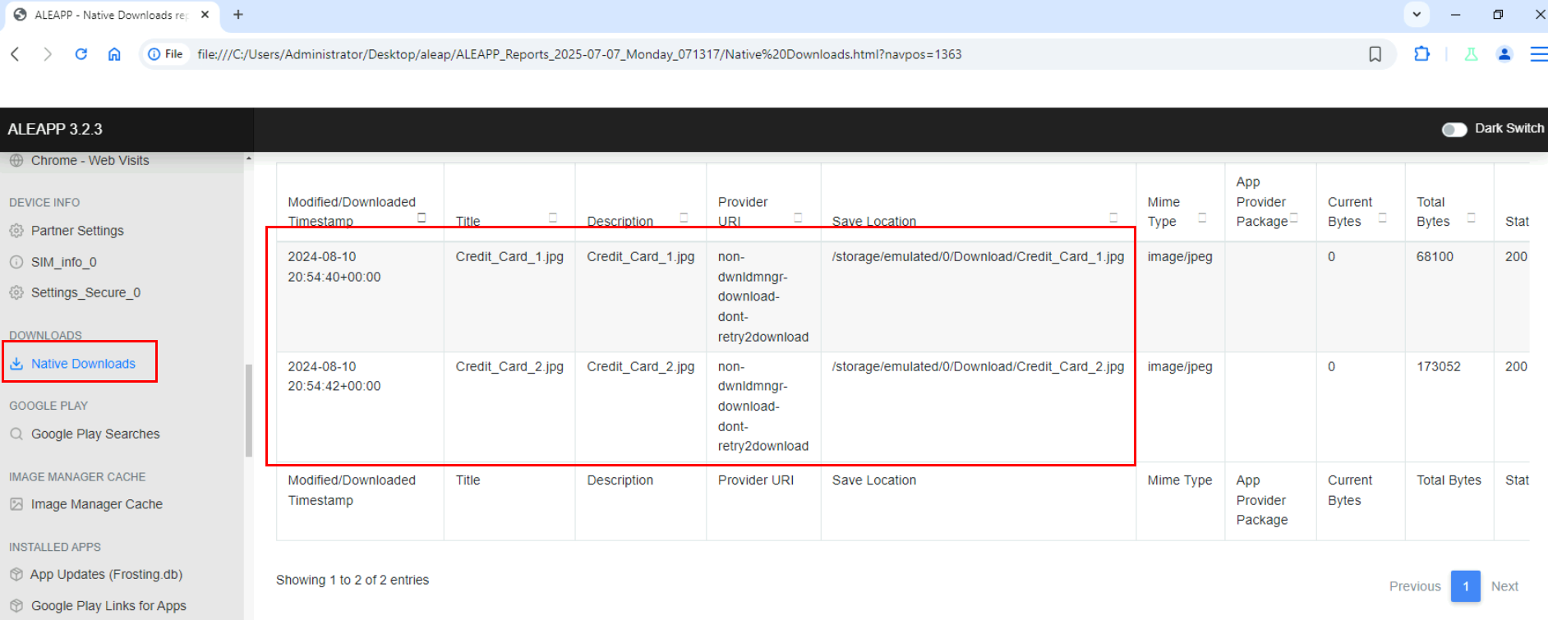Bookmark this page with the bookmark icon
This screenshot has width=1548, height=620.
click(x=1375, y=54)
